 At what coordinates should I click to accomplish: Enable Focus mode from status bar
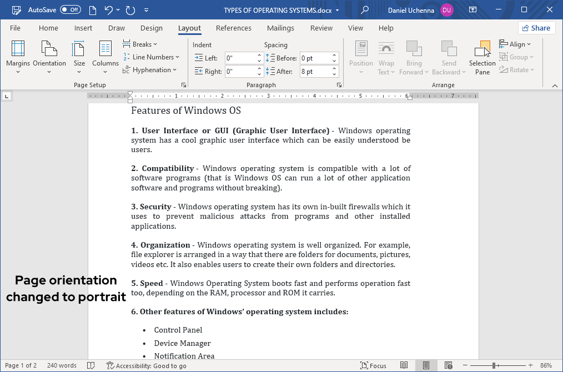point(373,365)
